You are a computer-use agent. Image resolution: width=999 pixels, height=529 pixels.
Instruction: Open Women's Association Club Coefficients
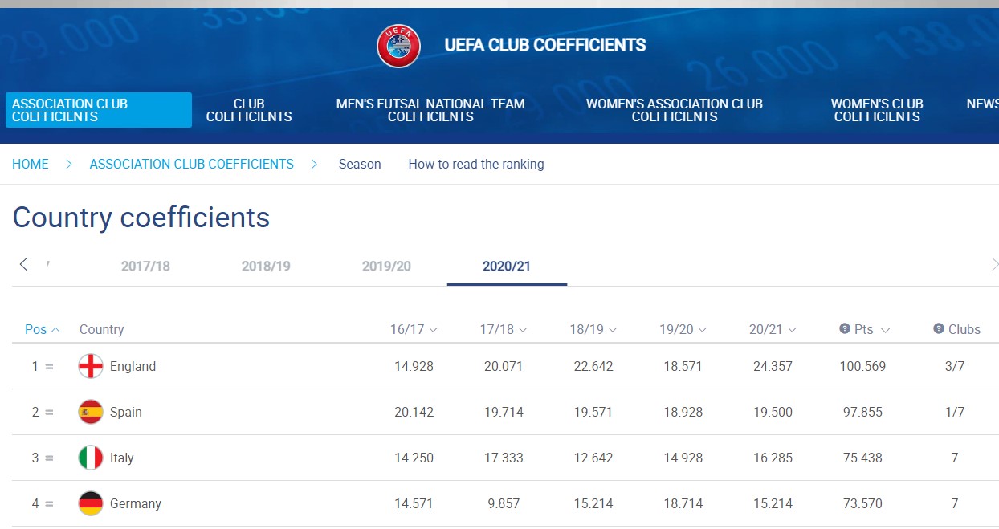pos(674,110)
